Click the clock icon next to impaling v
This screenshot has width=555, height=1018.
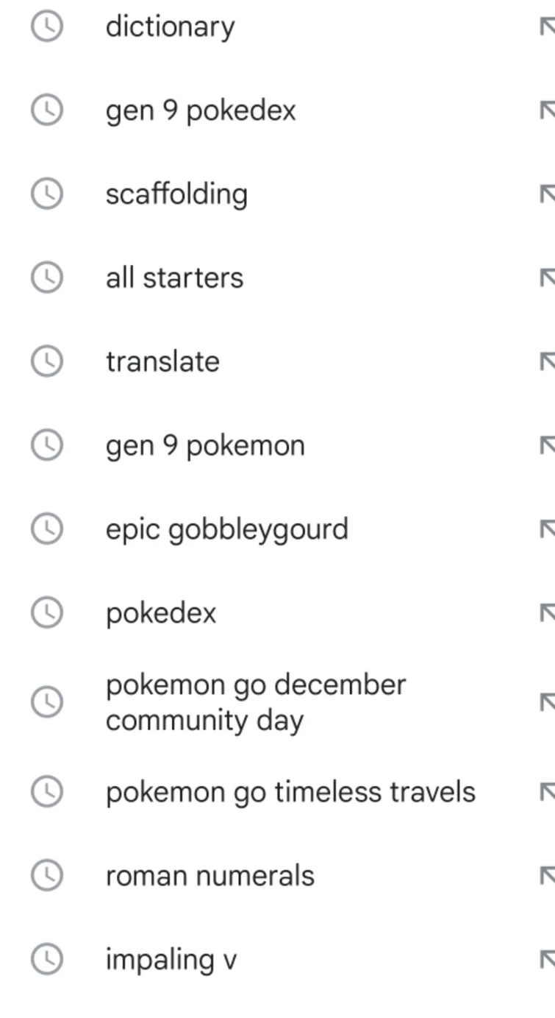click(46, 958)
